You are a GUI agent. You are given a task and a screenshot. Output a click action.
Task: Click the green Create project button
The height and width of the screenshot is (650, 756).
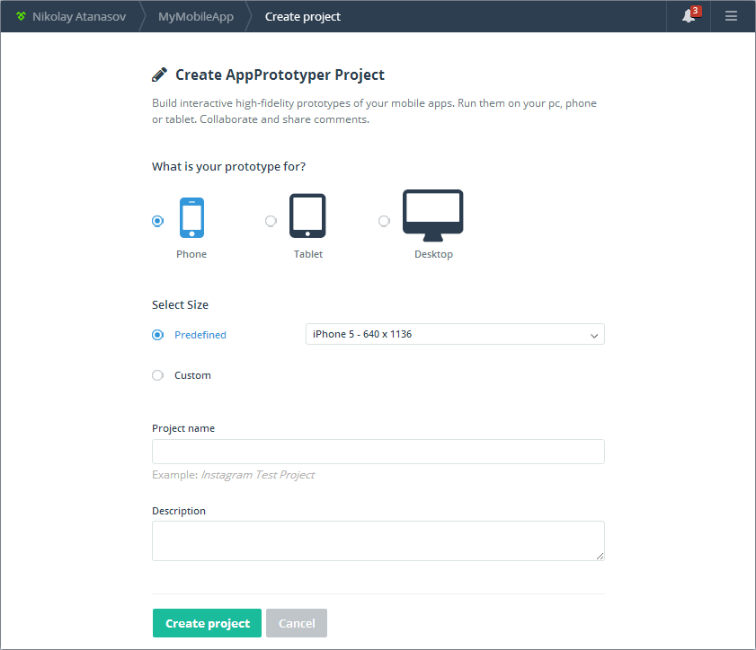(208, 623)
